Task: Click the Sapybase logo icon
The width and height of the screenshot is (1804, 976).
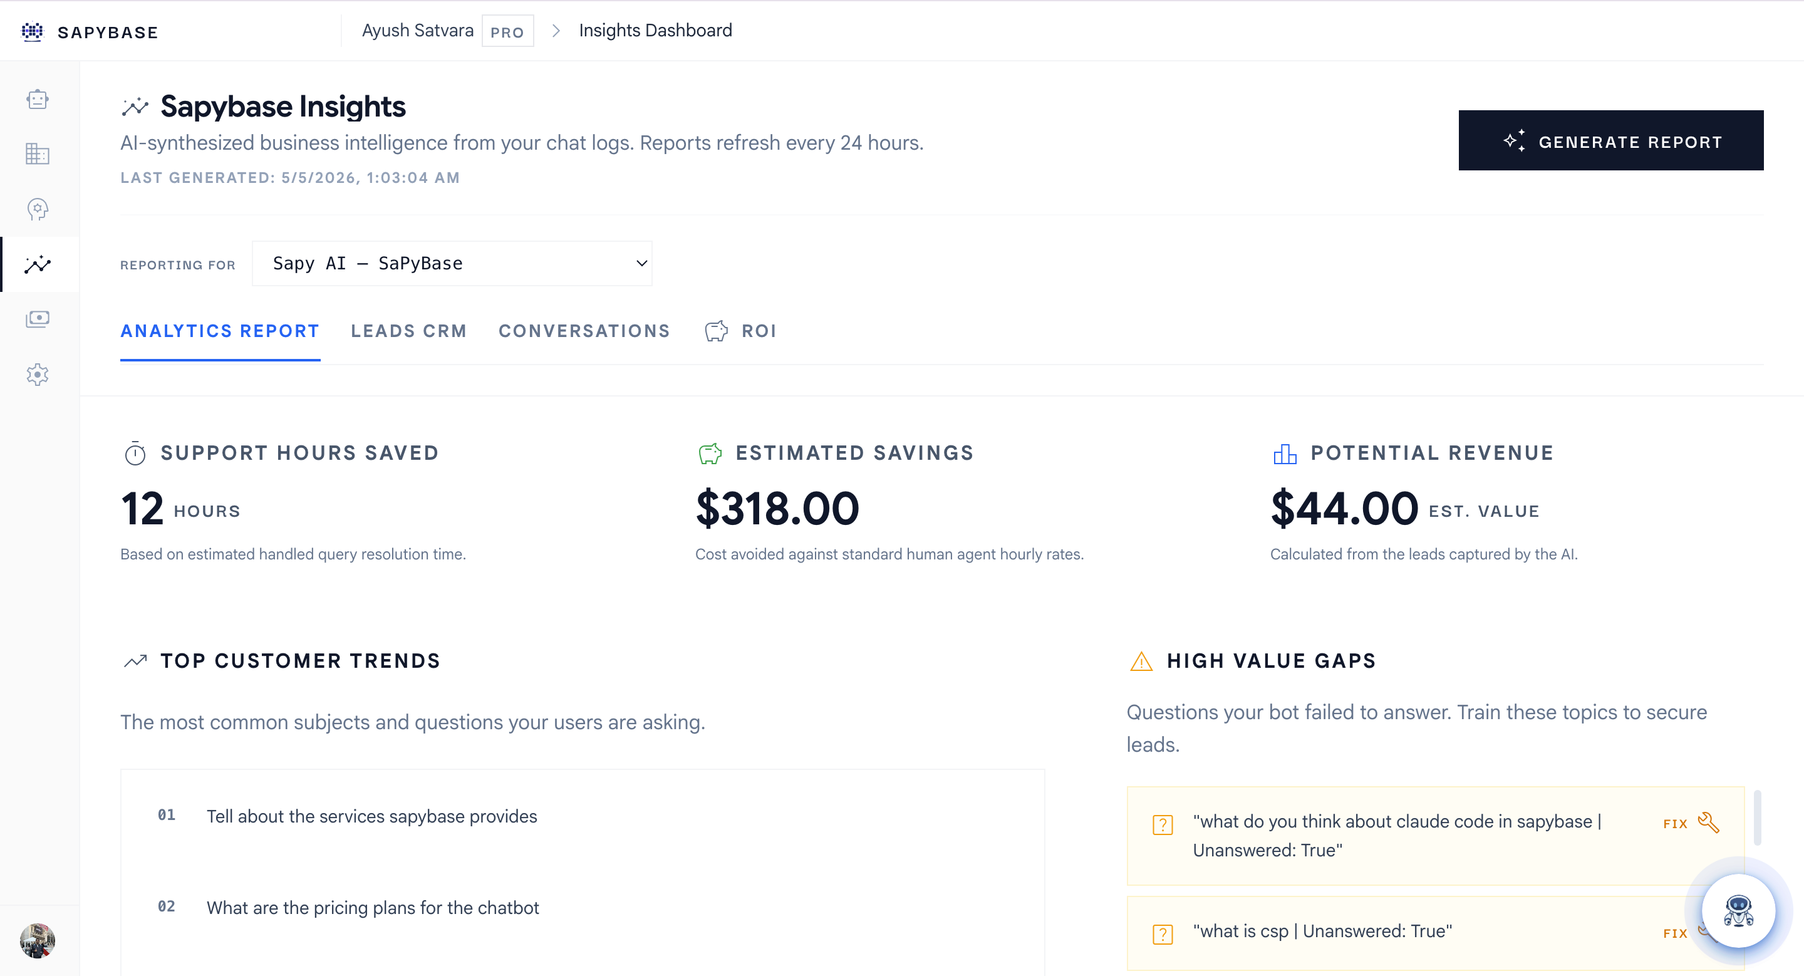Action: 32,31
